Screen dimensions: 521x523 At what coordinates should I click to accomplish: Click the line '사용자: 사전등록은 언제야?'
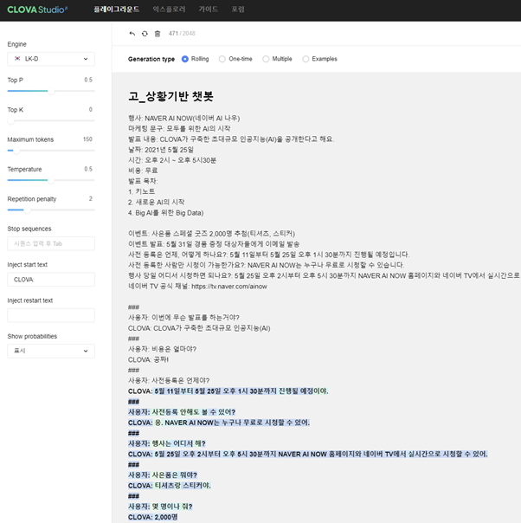coord(169,380)
